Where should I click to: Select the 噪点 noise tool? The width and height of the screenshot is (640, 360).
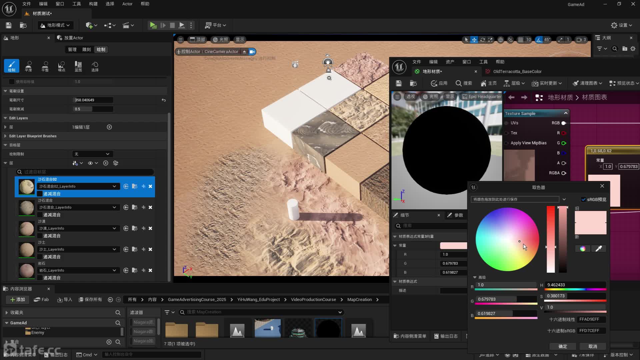[x=62, y=66]
